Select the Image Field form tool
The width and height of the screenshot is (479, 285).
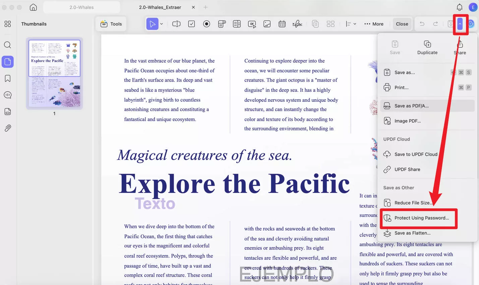click(x=267, y=24)
